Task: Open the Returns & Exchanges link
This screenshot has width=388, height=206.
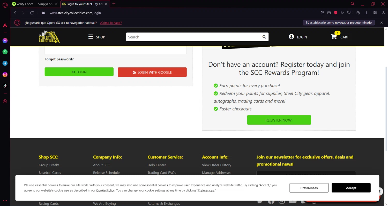Action: pyautogui.click(x=164, y=203)
